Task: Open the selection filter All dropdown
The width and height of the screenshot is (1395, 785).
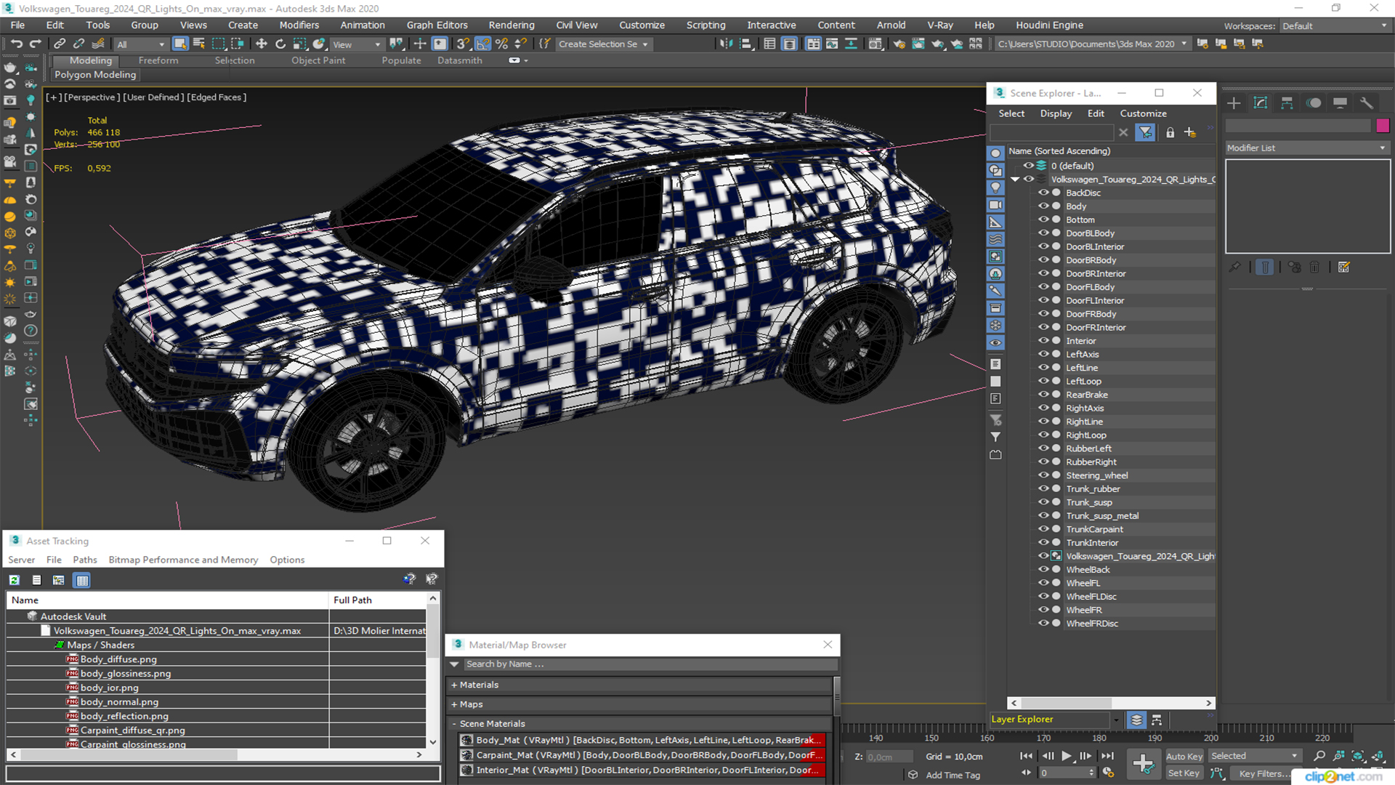Action: point(141,44)
